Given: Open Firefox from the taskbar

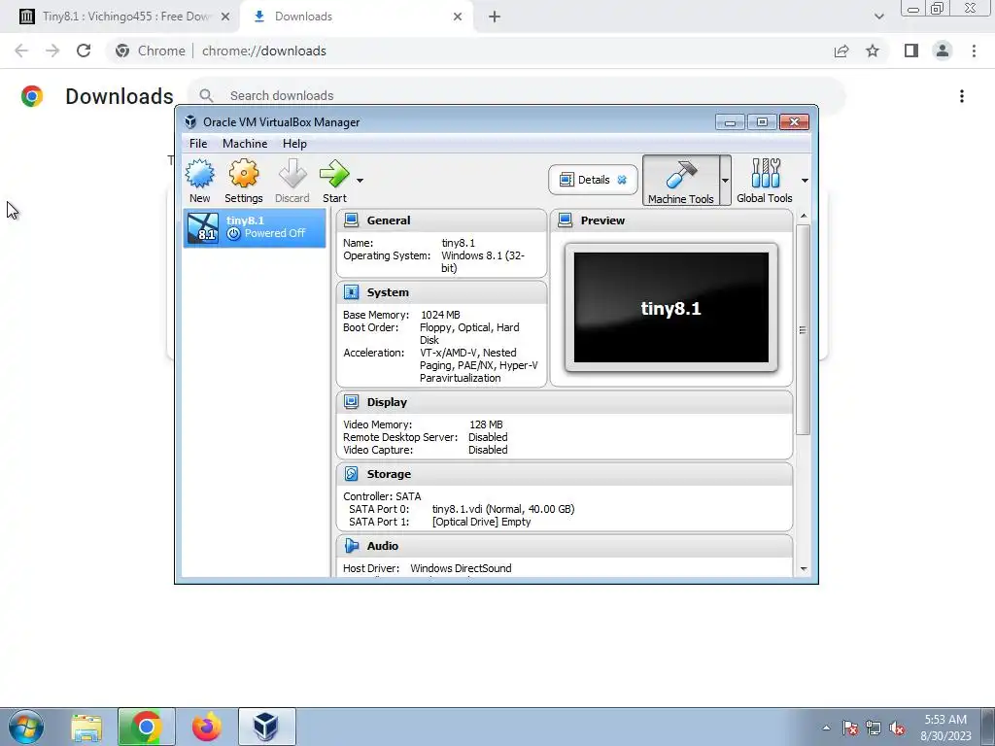Looking at the screenshot, I should (206, 727).
